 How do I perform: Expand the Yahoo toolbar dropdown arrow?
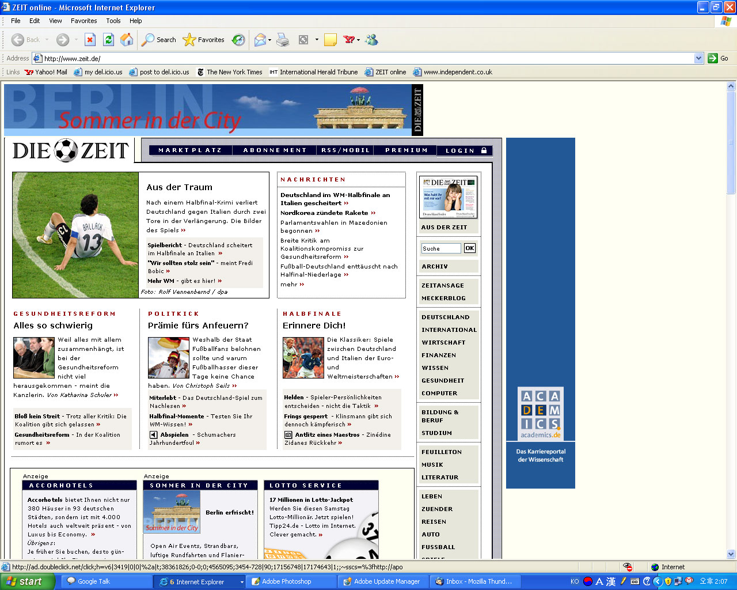(x=358, y=40)
